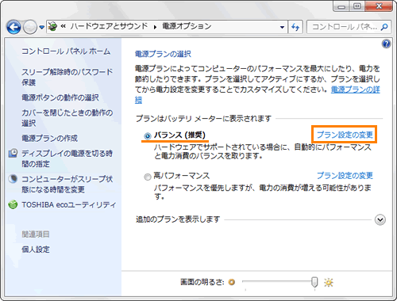Viewport: 397px width, 301px height.
Task: Open 電源プランの作成 link
Action: (49, 138)
